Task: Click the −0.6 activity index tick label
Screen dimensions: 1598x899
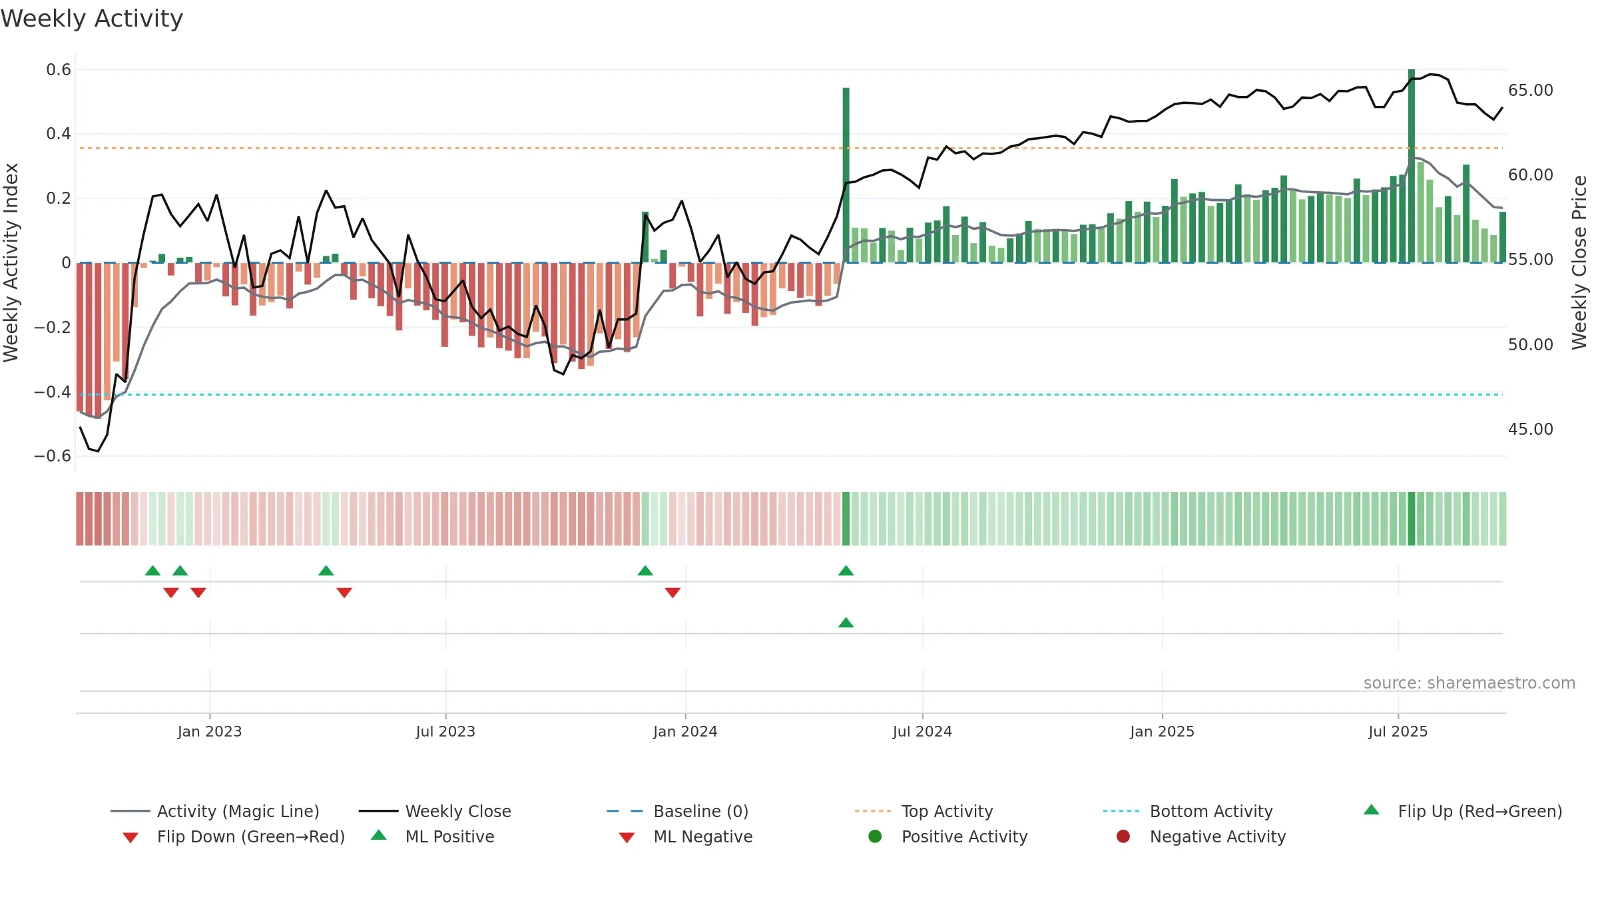Action: 53,456
